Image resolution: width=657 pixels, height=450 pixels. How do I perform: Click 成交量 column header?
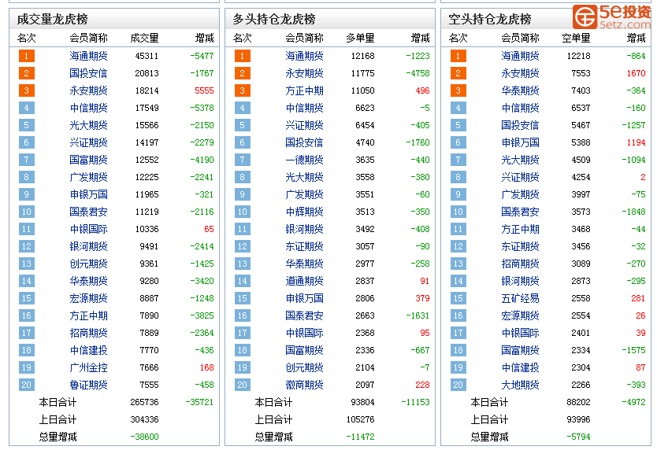(x=145, y=38)
